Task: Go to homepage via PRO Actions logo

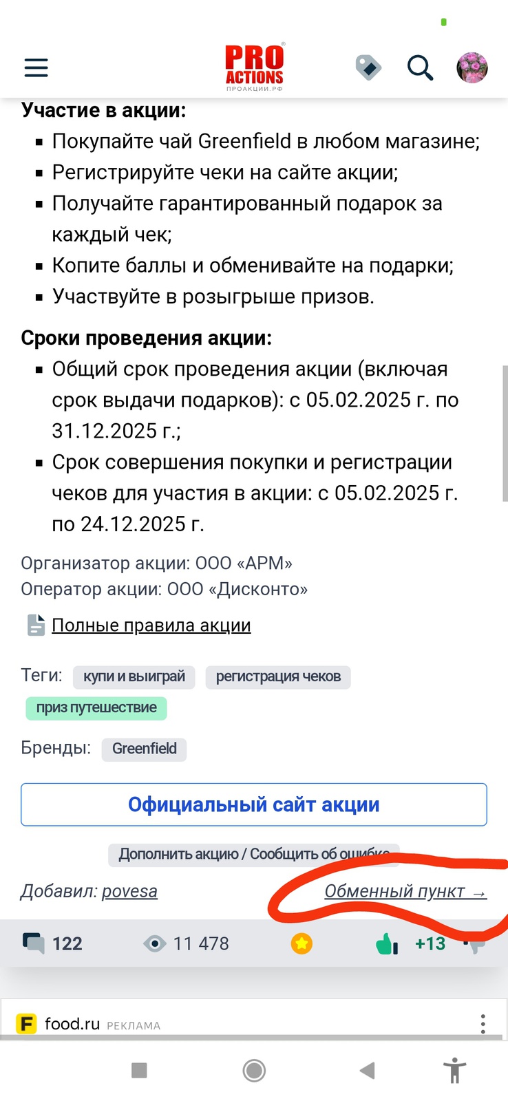Action: coord(254,67)
